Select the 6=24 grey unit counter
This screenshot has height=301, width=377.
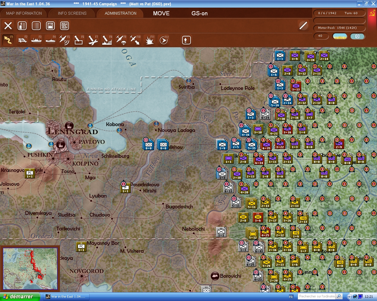tap(265, 114)
